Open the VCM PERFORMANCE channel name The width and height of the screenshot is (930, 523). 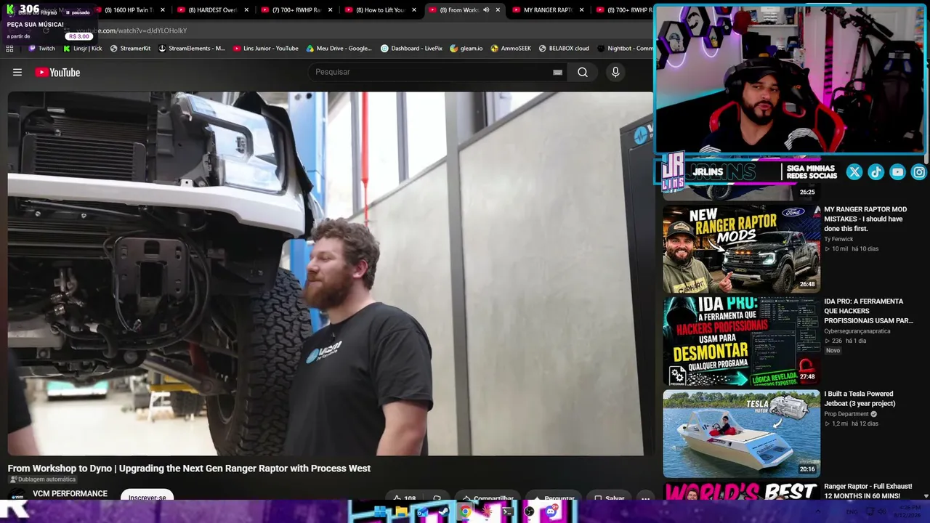coord(70,494)
